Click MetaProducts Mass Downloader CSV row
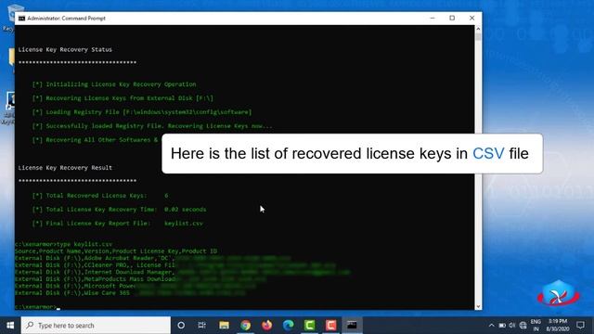 (140, 279)
